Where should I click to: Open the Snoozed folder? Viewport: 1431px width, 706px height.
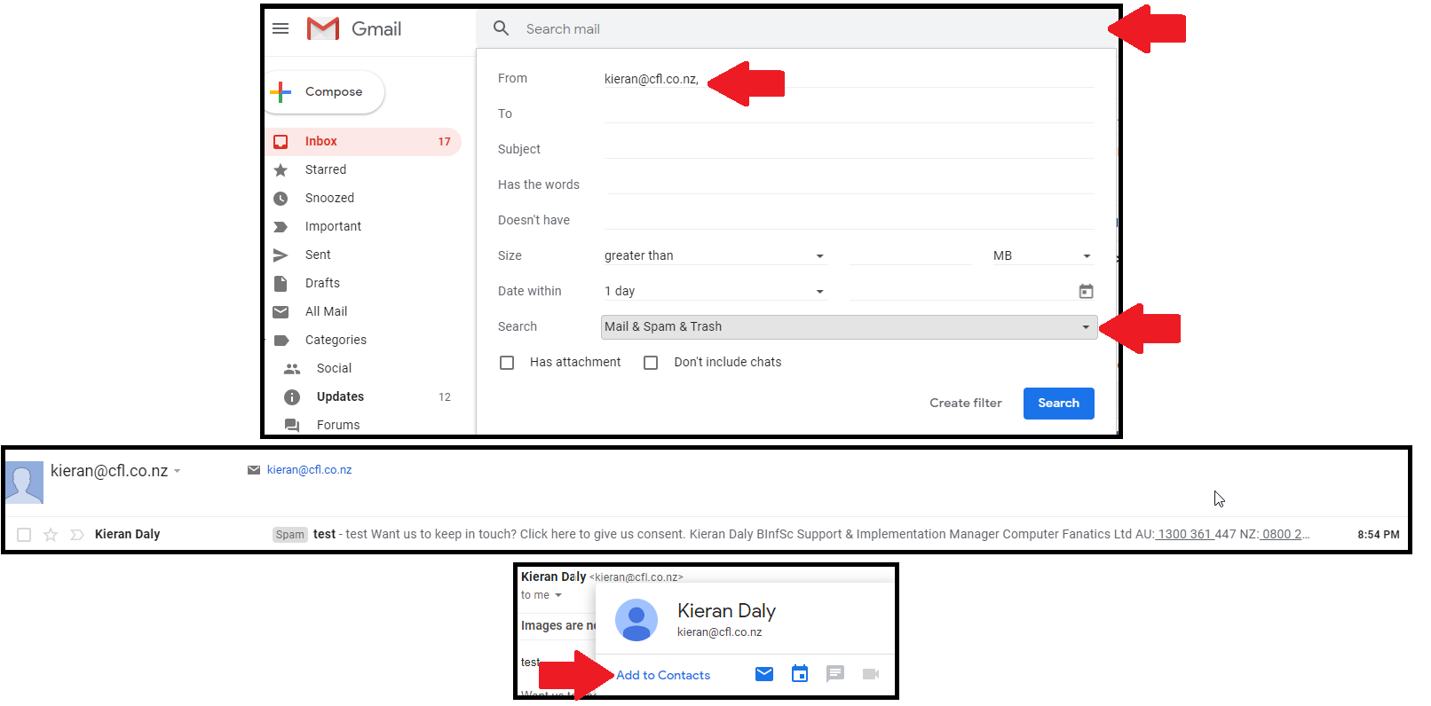(x=329, y=198)
